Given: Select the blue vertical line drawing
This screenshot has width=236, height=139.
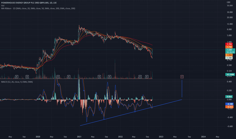Looking at the screenshot, I should coord(182,89).
